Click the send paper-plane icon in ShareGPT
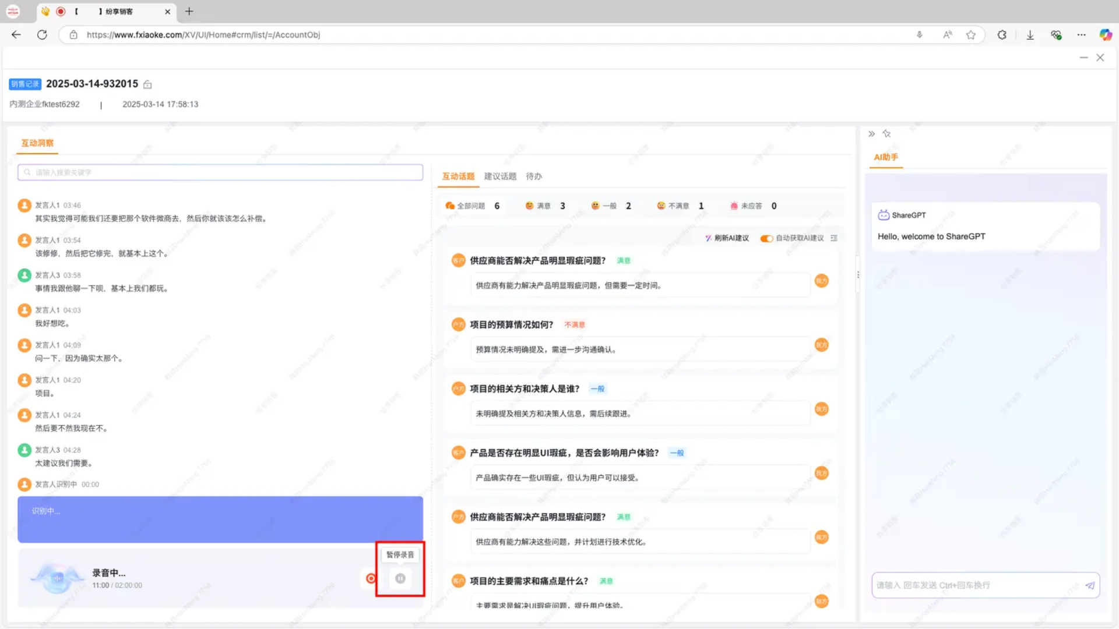The image size is (1119, 629). pyautogui.click(x=1089, y=586)
